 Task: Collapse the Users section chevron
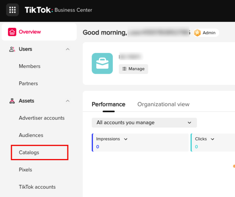68,49
